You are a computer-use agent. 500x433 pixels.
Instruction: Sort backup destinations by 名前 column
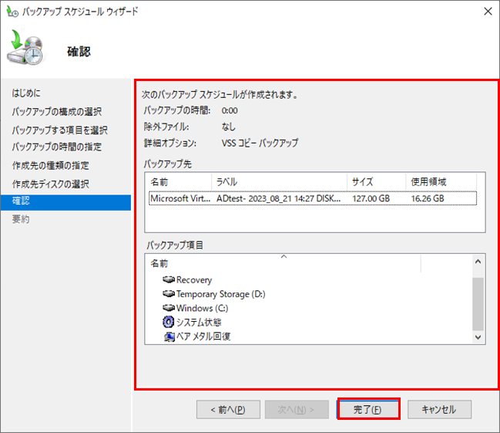[178, 182]
